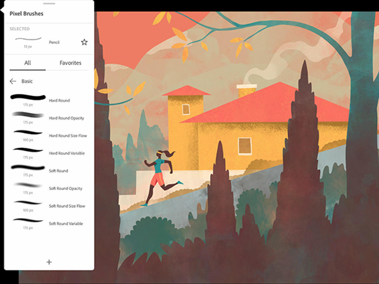This screenshot has height=284, width=379.
Task: Go back from the Basic brush group
Action: coord(13,81)
